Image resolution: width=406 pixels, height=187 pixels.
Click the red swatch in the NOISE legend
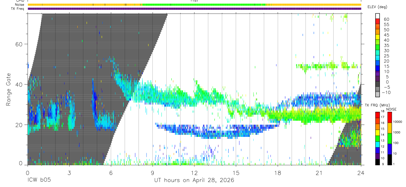(x=390, y=117)
